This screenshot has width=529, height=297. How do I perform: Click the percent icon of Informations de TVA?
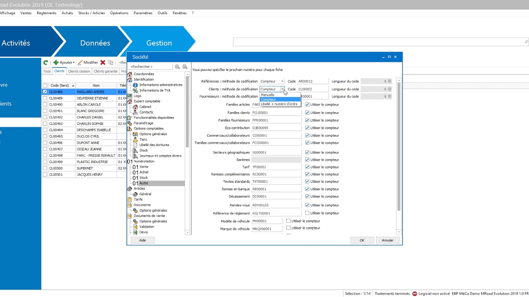135,90
